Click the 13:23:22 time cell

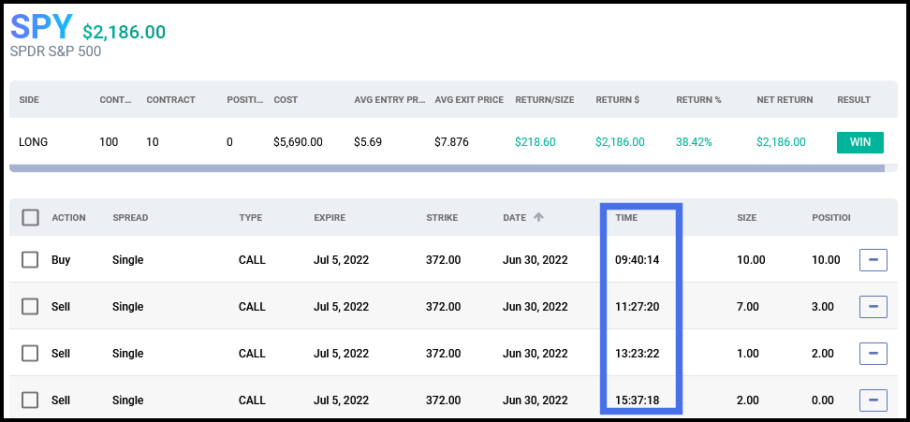(x=638, y=353)
